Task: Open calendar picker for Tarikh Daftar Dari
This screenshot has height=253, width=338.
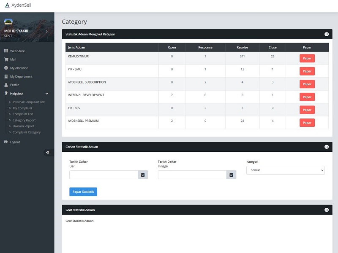Action: 143,175
